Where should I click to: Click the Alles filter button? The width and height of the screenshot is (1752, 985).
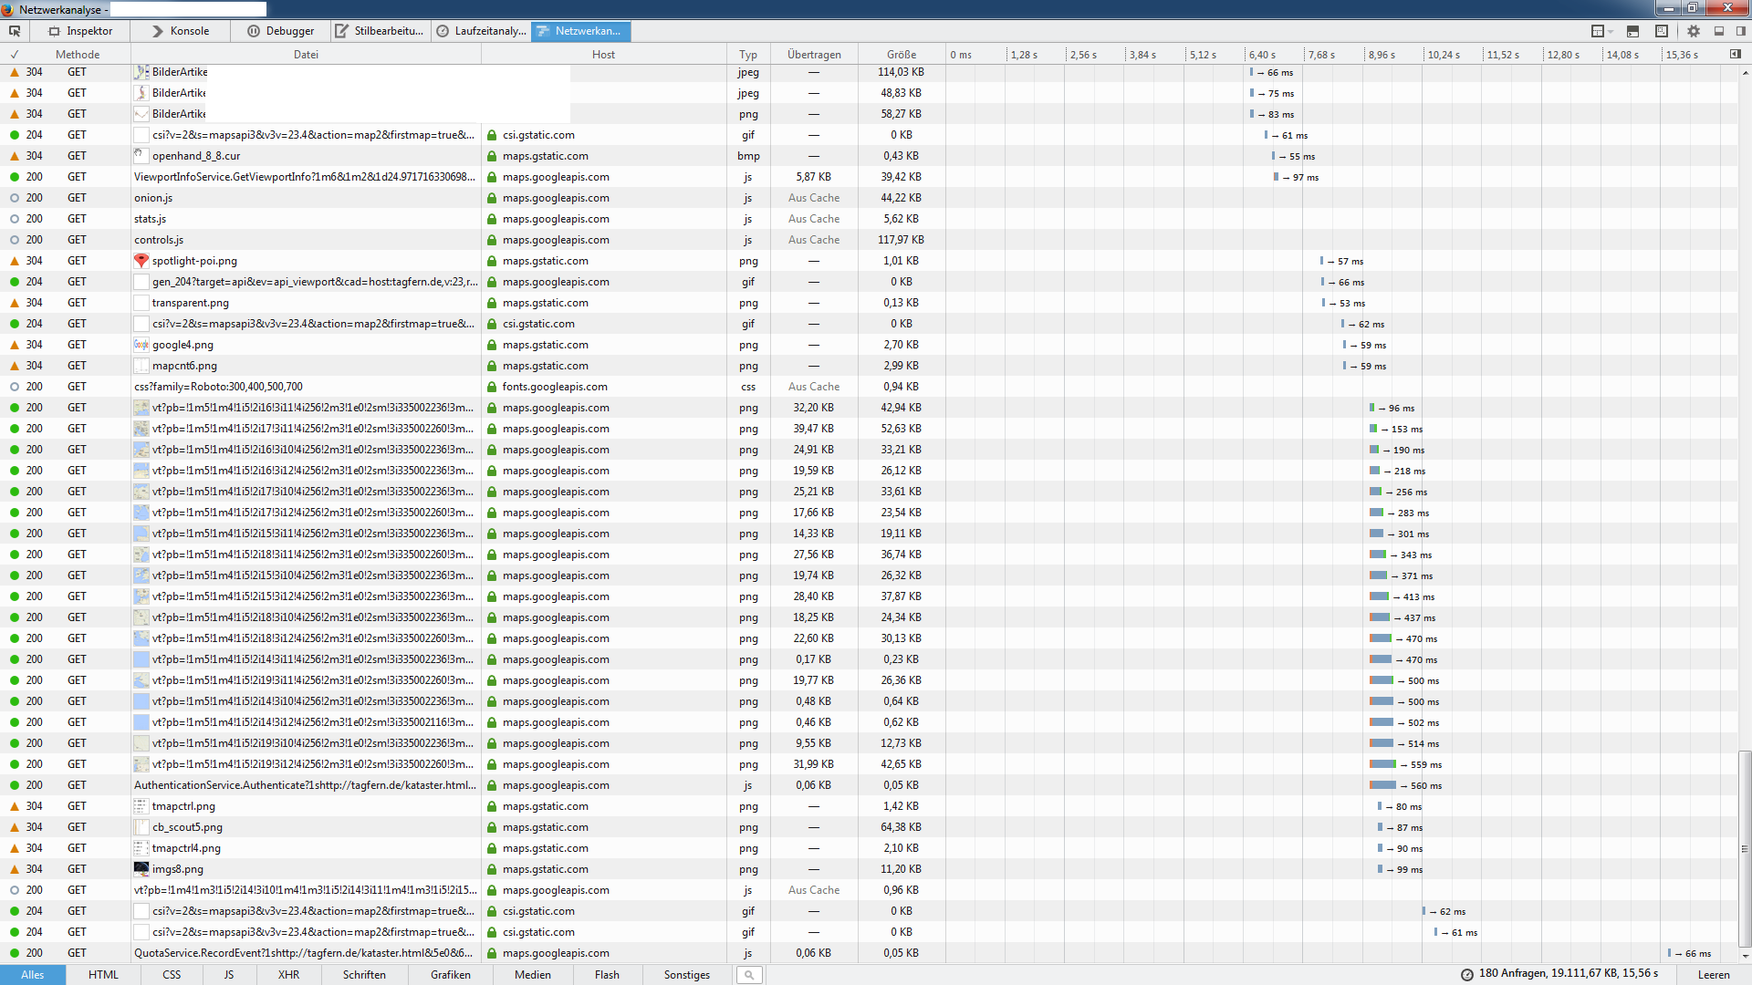click(x=33, y=975)
